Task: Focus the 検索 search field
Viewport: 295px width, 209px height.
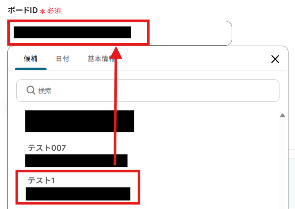Action: (x=148, y=90)
